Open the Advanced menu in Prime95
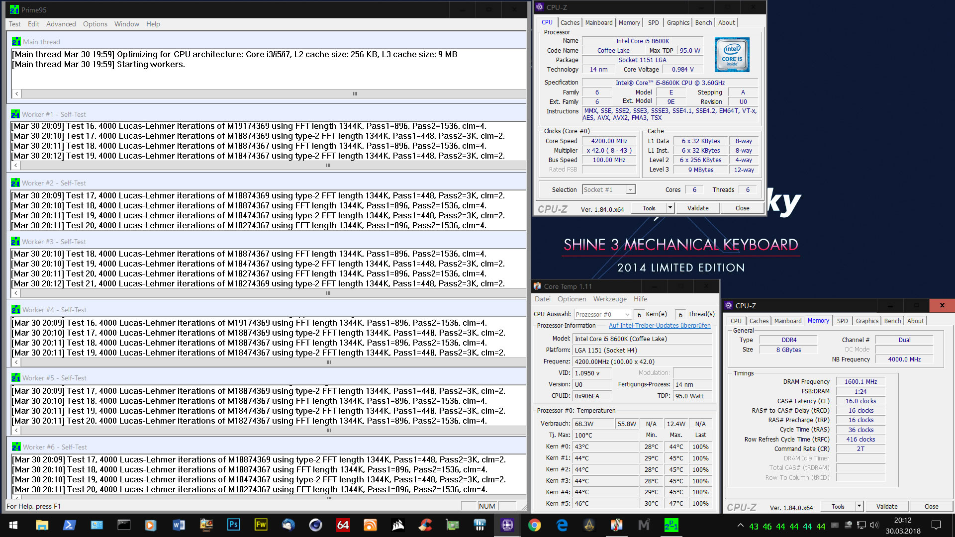 tap(61, 24)
